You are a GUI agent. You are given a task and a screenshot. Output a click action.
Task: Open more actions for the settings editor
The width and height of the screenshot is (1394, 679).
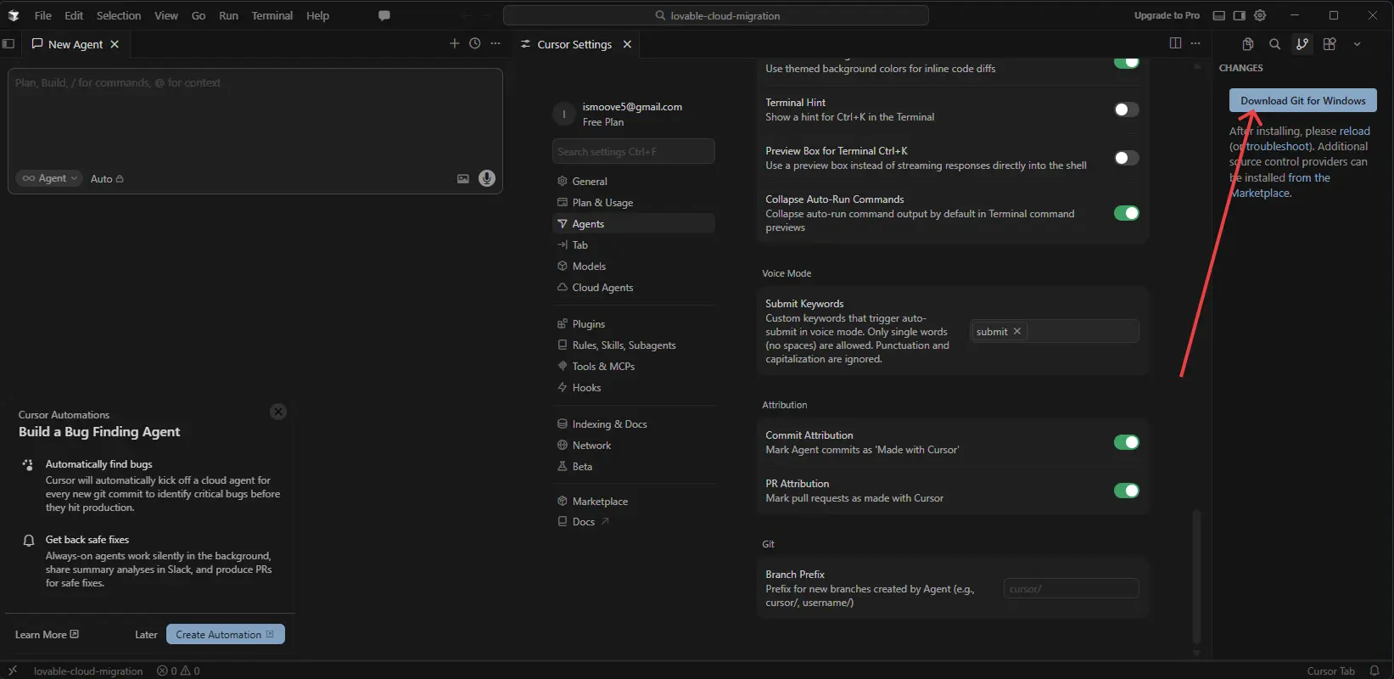(1195, 43)
